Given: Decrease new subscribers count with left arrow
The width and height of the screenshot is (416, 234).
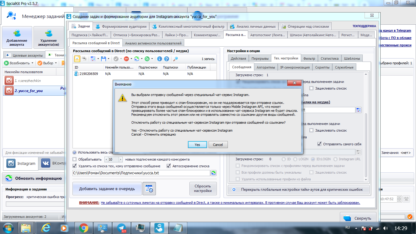Looking at the screenshot, I should click(x=106, y=159).
